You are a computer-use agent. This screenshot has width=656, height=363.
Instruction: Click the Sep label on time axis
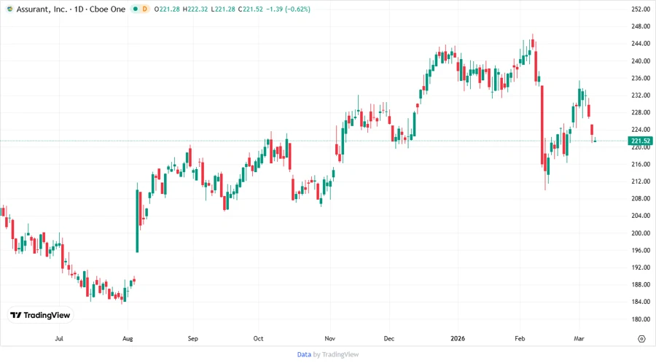[x=193, y=338]
